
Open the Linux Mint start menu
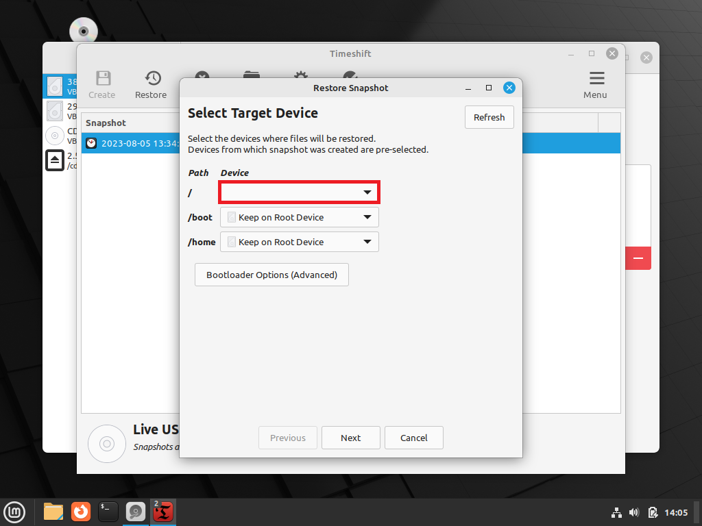[x=14, y=512]
